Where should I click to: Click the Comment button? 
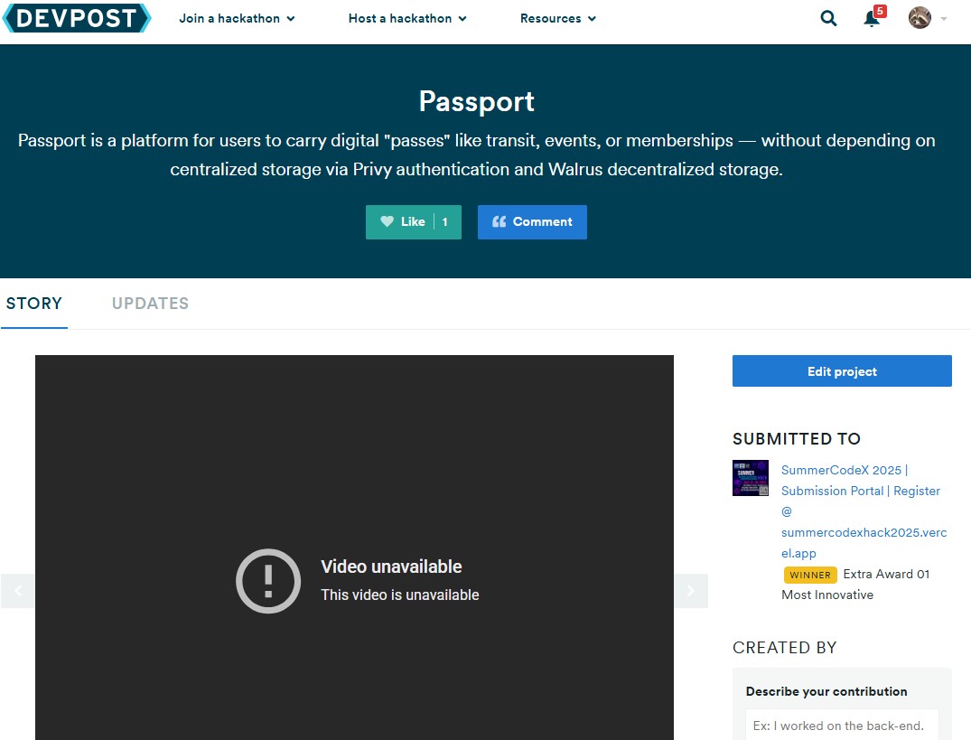click(x=532, y=221)
